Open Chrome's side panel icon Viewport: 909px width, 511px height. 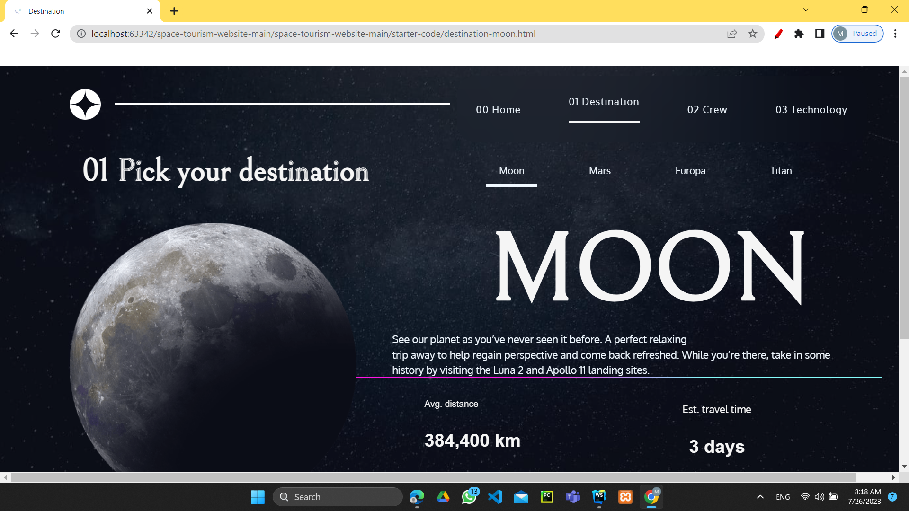819,34
